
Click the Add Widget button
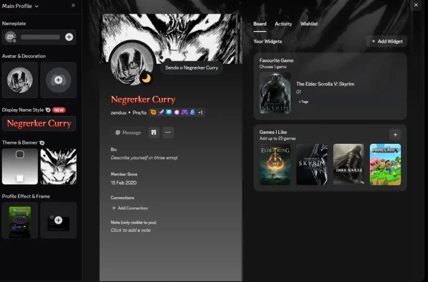tap(387, 42)
